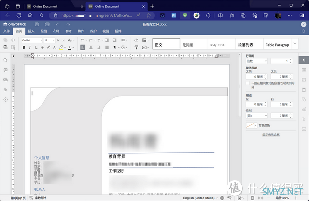309x201 pixels.
Task: Apply the 无间距 paragraph style
Action: pyautogui.click(x=194, y=44)
